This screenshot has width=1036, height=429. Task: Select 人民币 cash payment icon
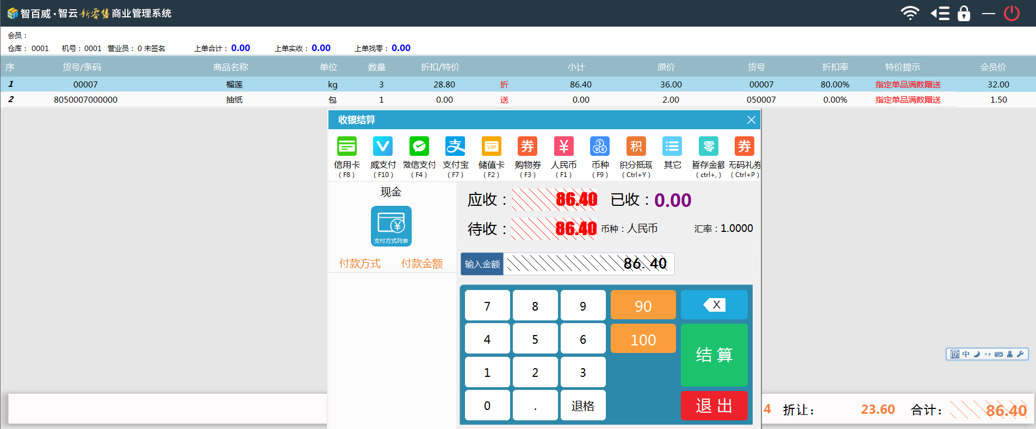pyautogui.click(x=563, y=147)
